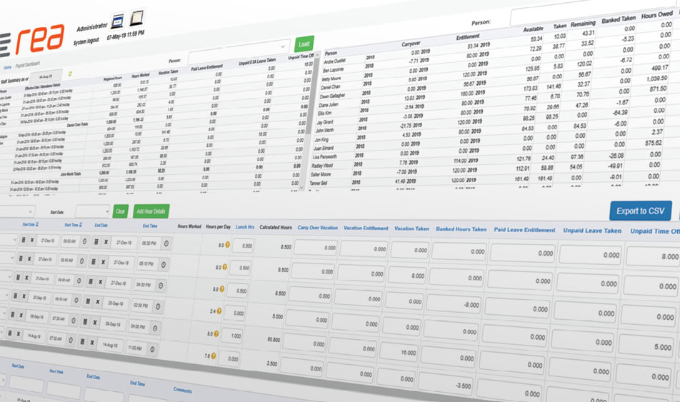The width and height of the screenshot is (680, 402).
Task: Open clock picker for 02:30 PM end time
Action: [x=158, y=306]
